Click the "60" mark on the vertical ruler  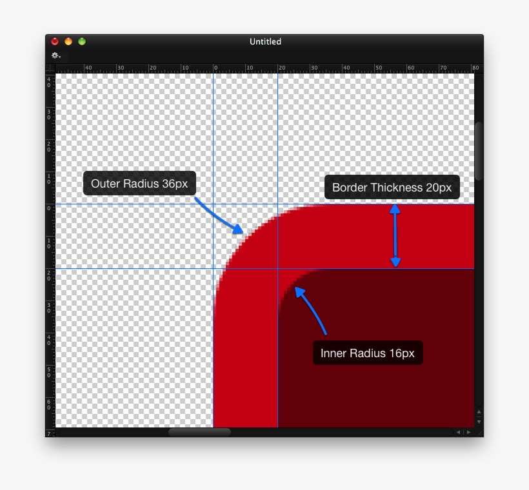pos(49,405)
